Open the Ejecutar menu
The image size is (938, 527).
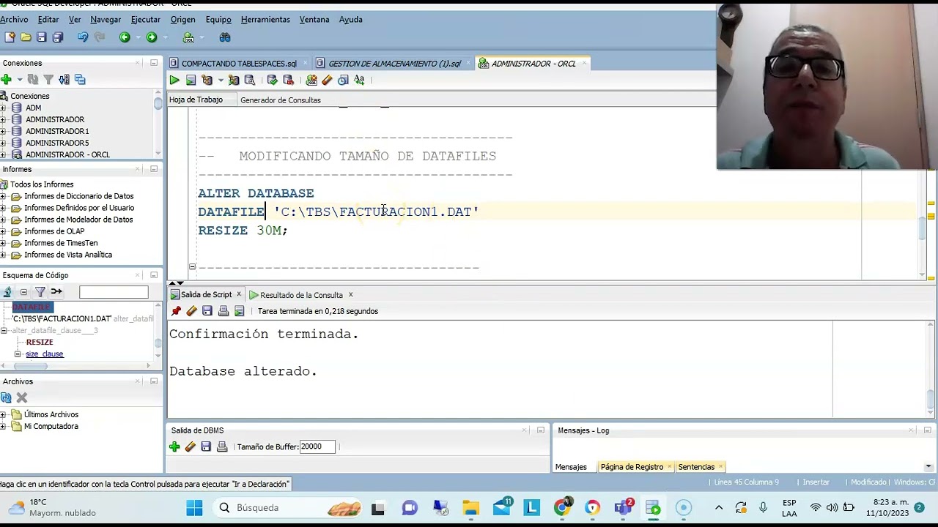click(145, 20)
